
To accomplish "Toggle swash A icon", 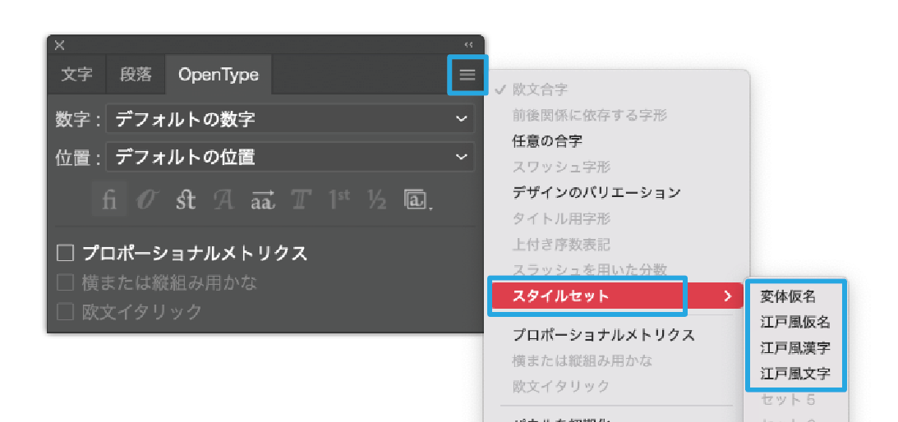I will pyautogui.click(x=223, y=200).
